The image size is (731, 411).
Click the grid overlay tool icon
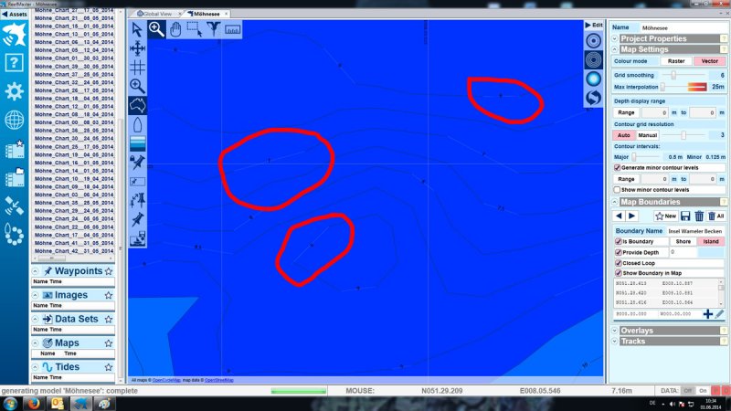137,67
